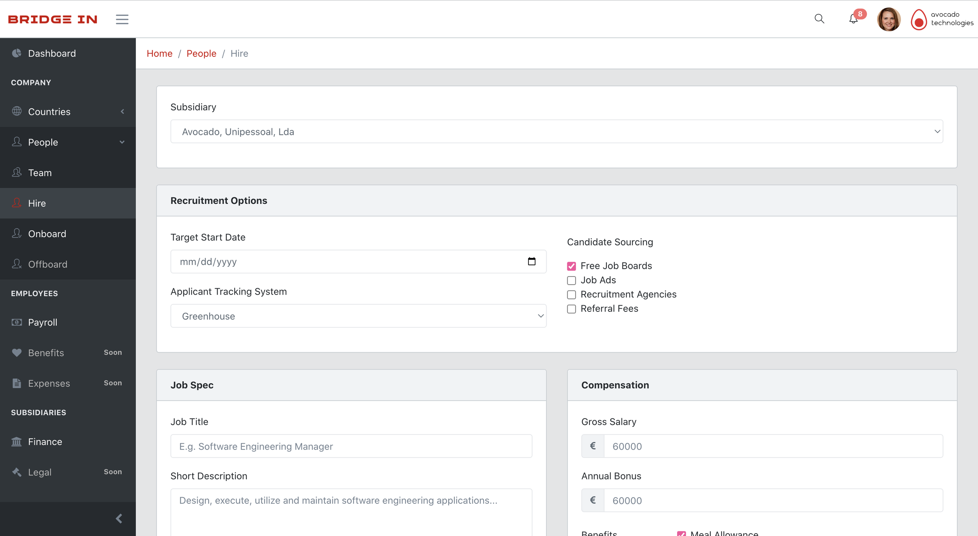Open search with magnifier icon
The image size is (978, 536).
click(819, 19)
